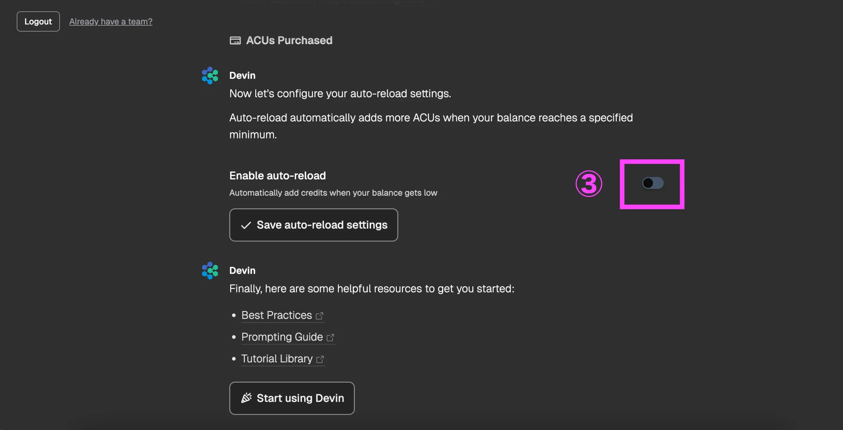This screenshot has height=430, width=843.
Task: Click 'Now let's configure your auto-reload settings.' text
Action: click(340, 94)
